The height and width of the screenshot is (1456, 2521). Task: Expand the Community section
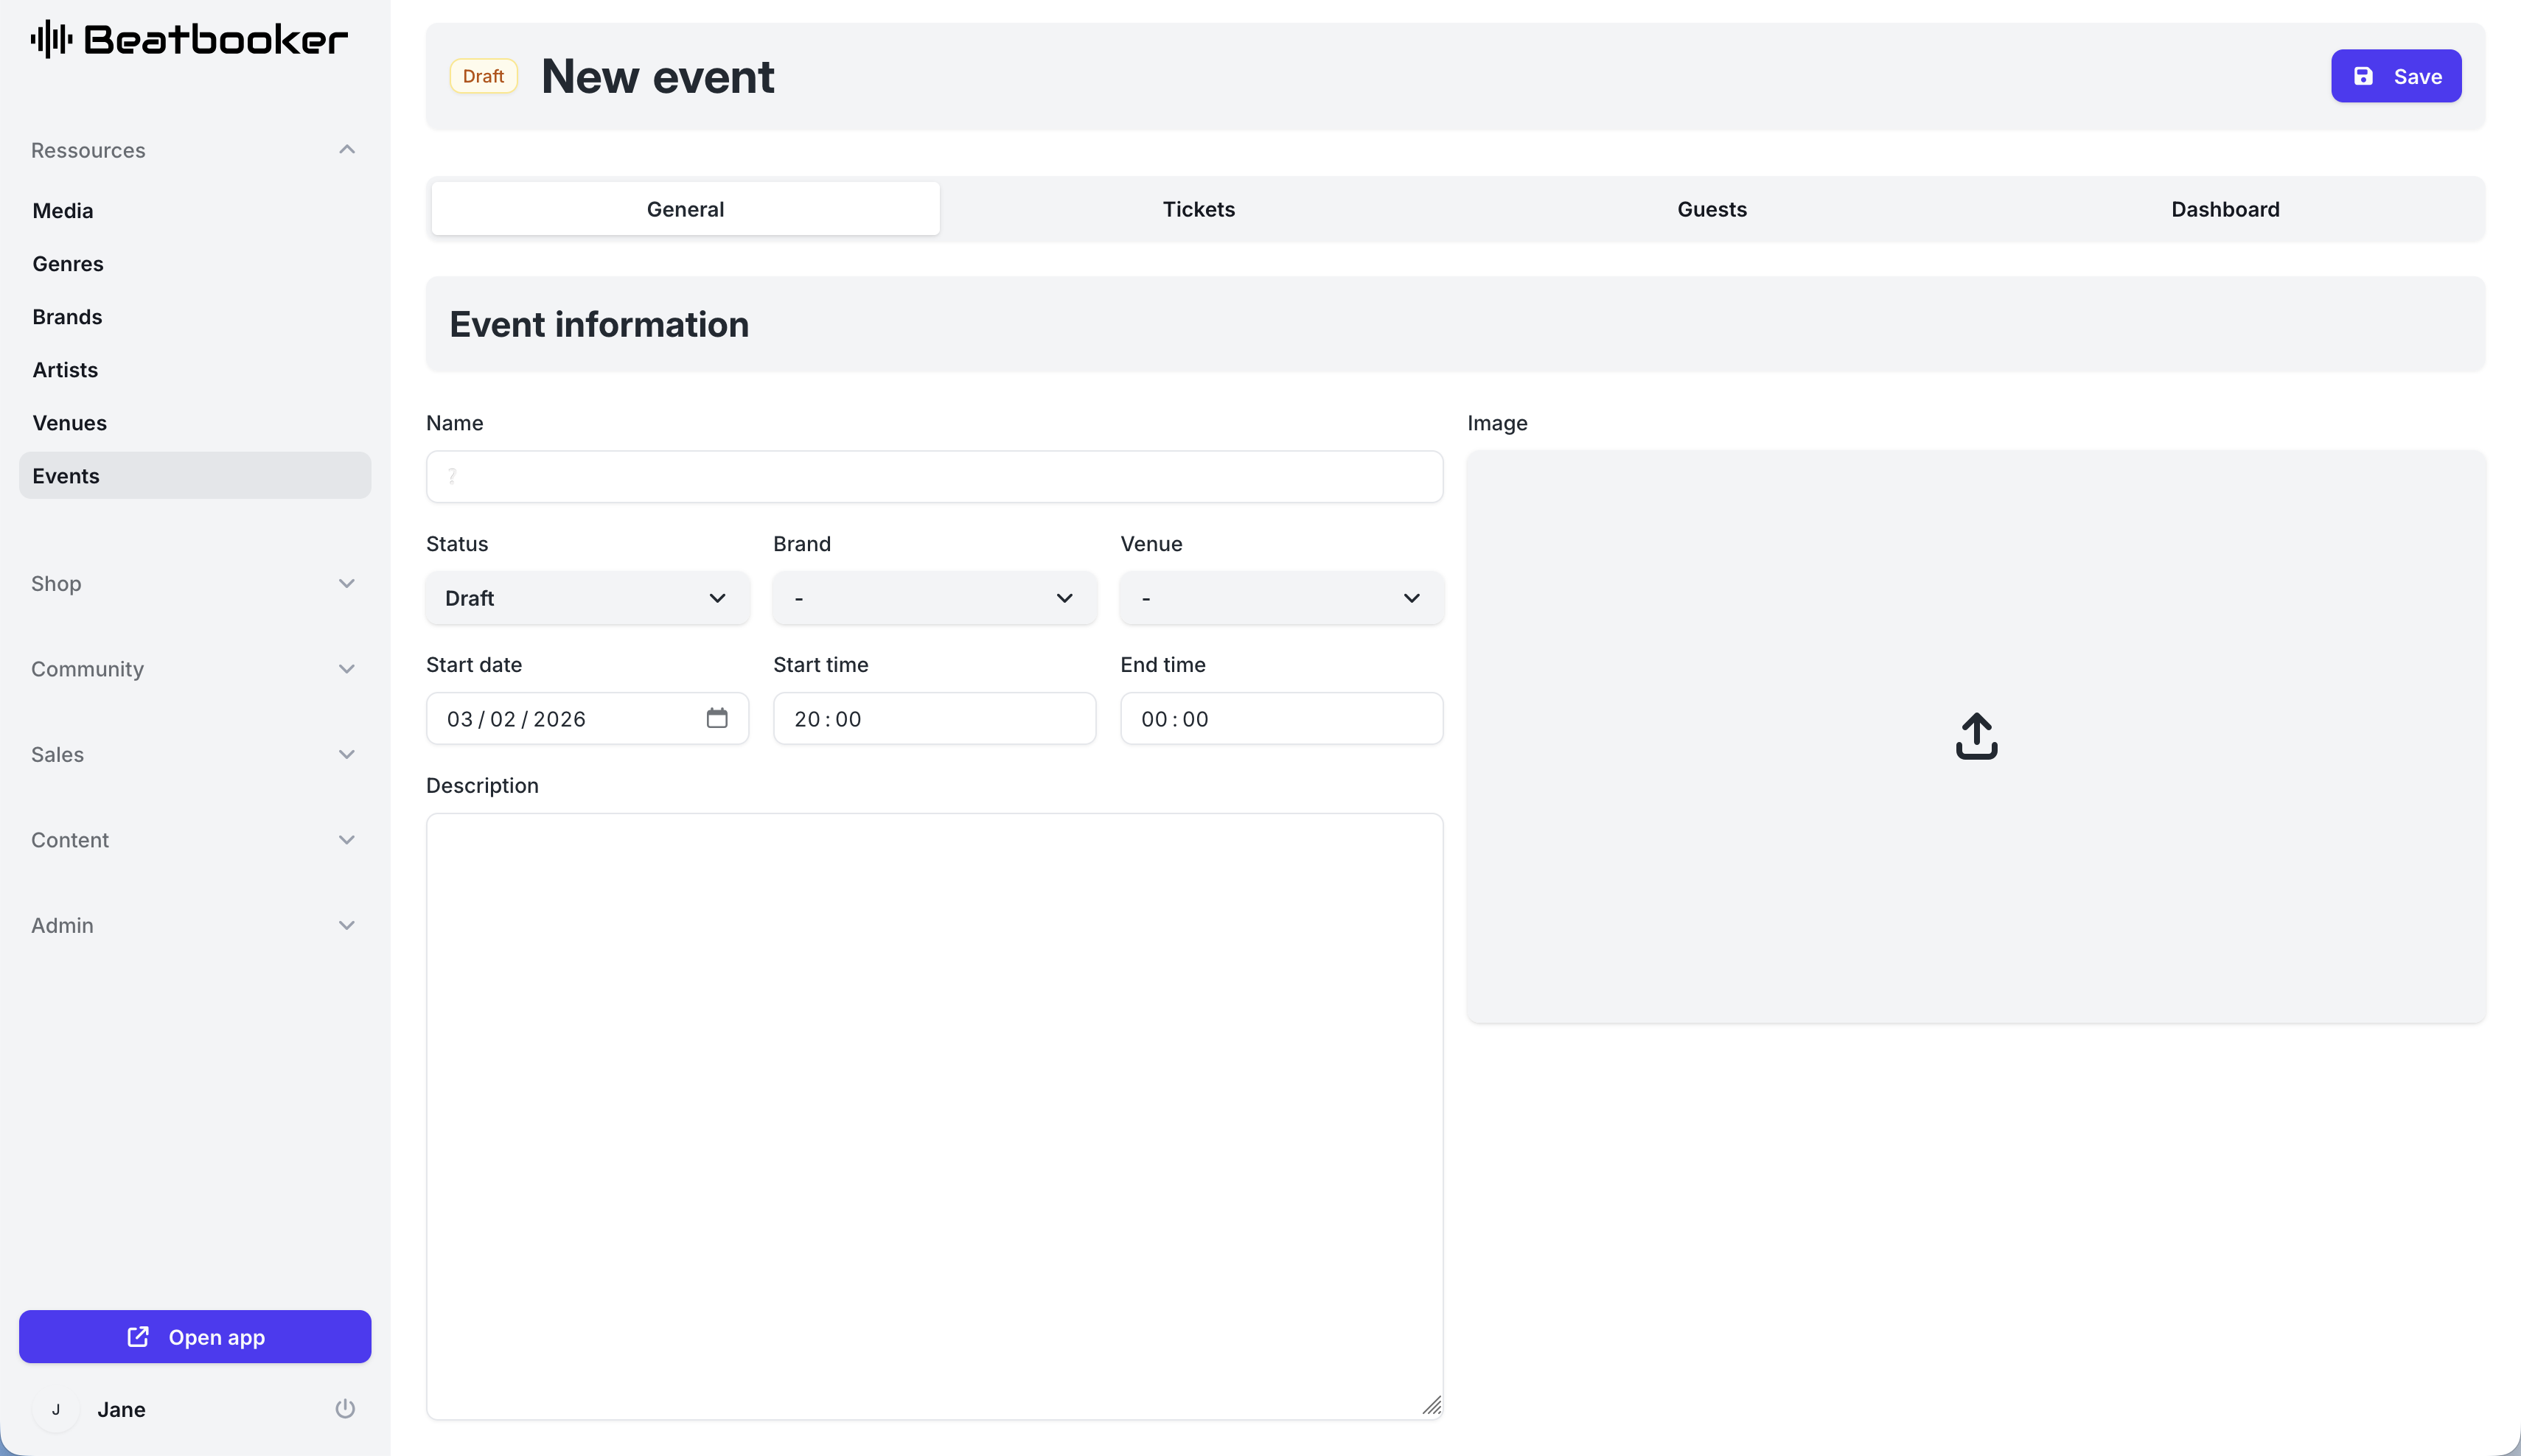(346, 669)
